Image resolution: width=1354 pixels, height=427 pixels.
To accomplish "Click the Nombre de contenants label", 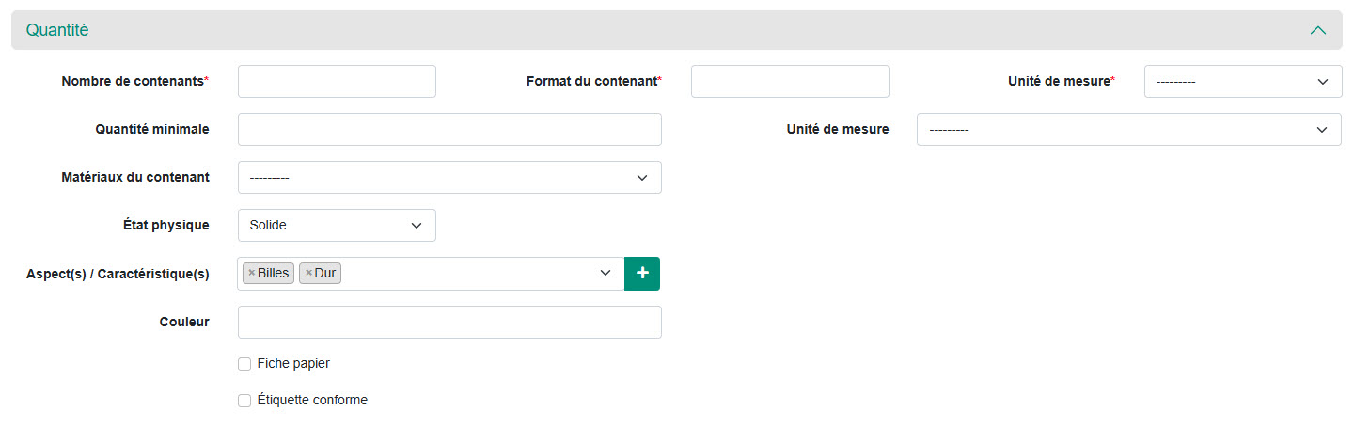I will click(x=133, y=82).
